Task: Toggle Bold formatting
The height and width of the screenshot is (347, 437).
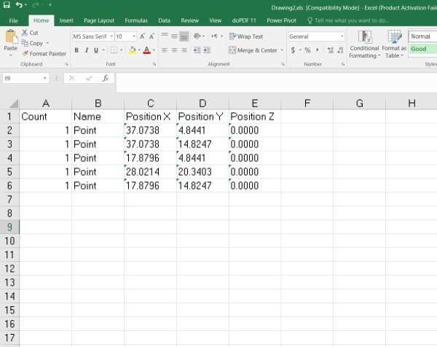Action: tap(76, 50)
